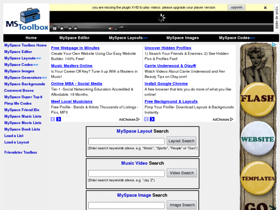This screenshot has height=210, width=280.
Task: Open Online MBA - Social Media ad
Action: (76, 84)
